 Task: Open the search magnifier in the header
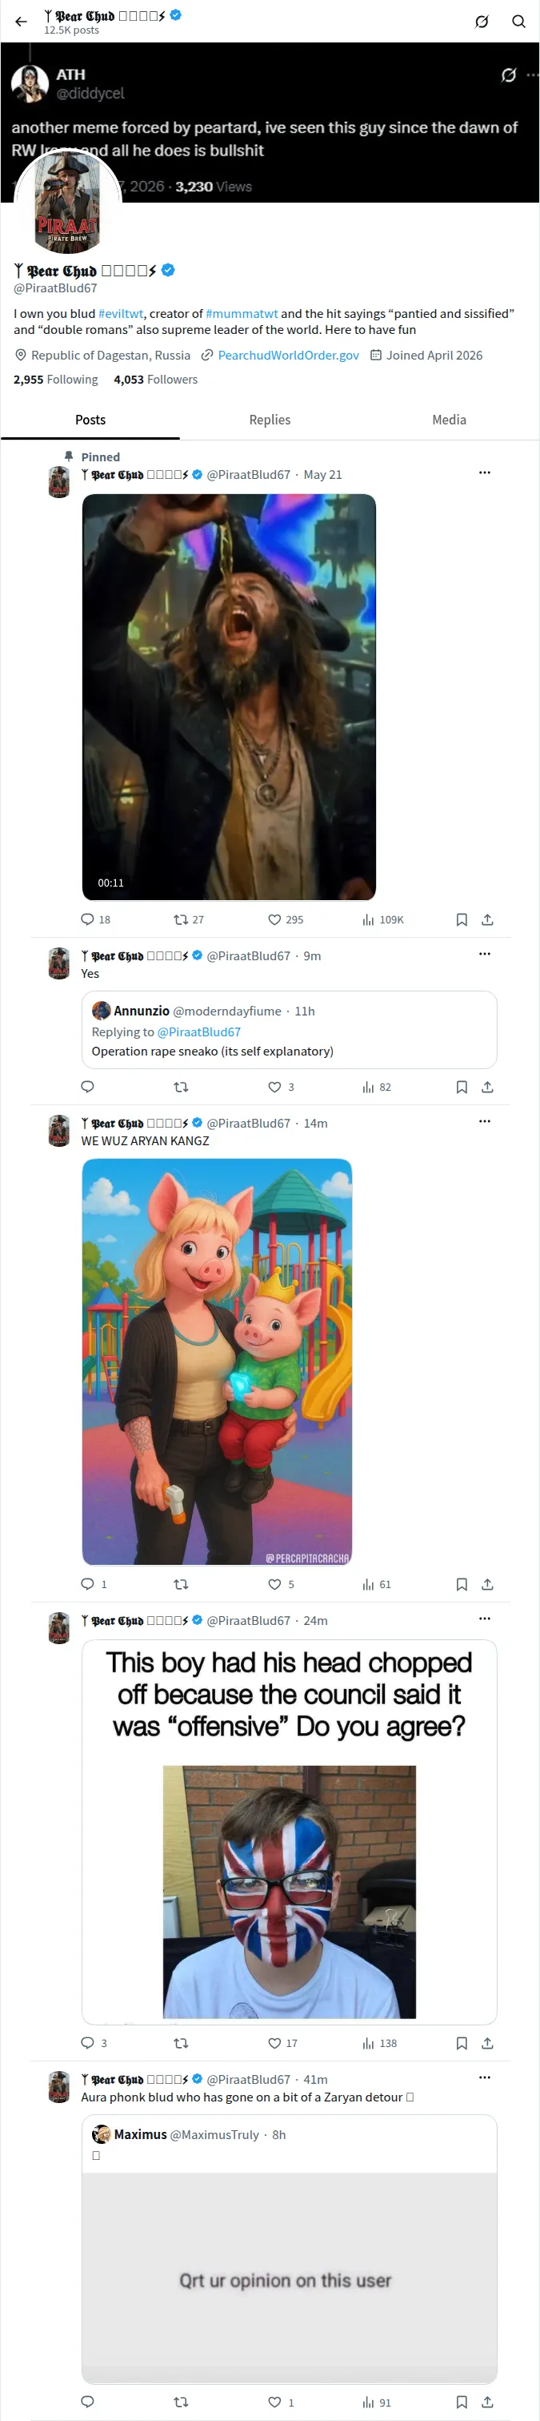click(x=518, y=22)
